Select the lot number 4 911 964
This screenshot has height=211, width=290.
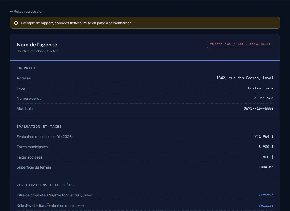(264, 98)
